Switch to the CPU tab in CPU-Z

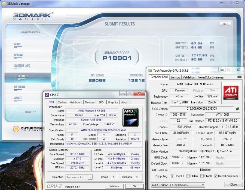(51, 102)
